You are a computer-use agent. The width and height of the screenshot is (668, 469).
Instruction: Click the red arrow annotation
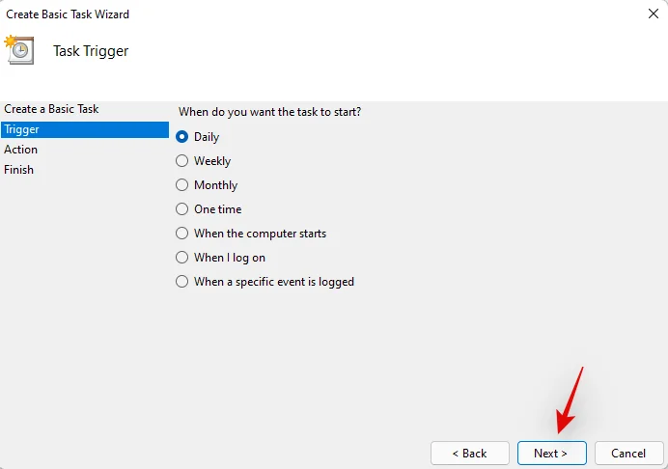tap(571, 400)
